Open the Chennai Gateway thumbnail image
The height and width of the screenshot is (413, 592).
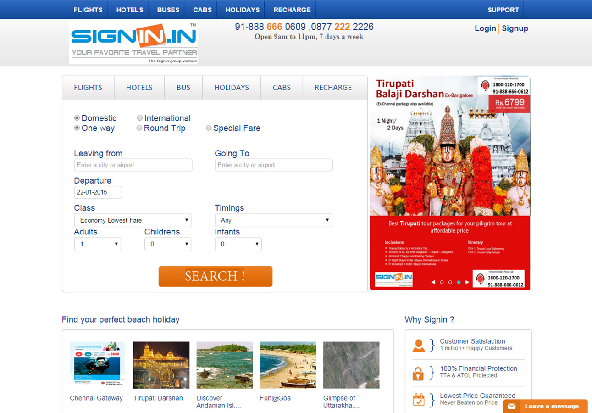[x=97, y=365]
